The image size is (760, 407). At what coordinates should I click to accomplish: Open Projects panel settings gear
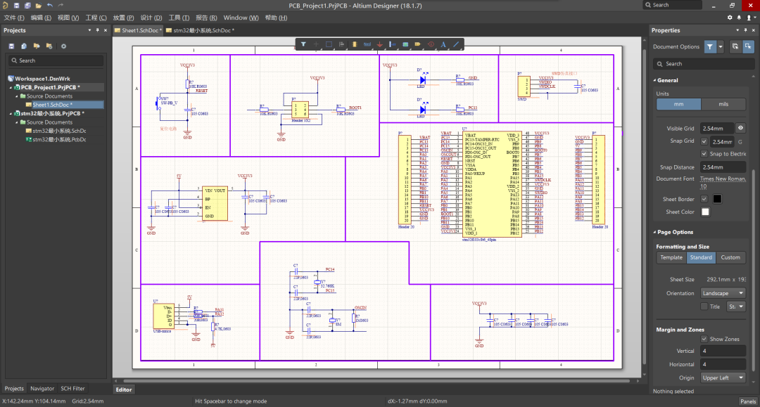click(63, 46)
